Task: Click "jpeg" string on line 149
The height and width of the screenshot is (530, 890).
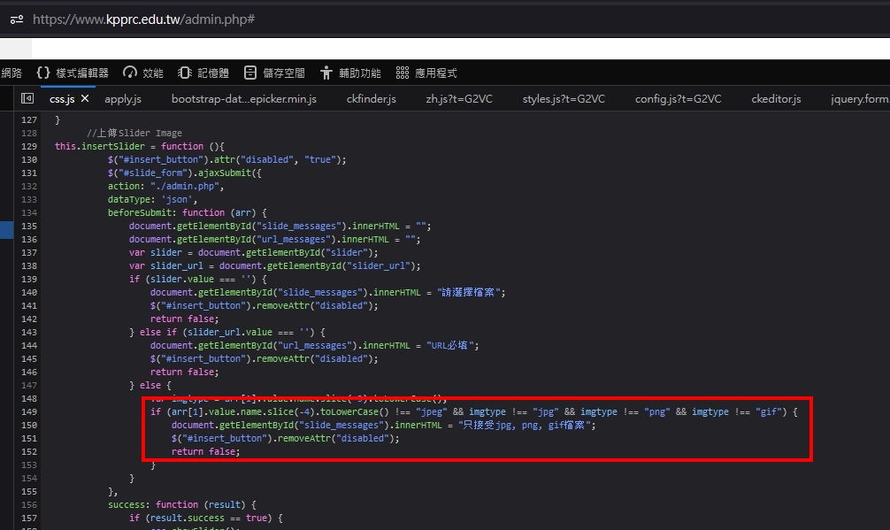Action: pyautogui.click(x=432, y=412)
